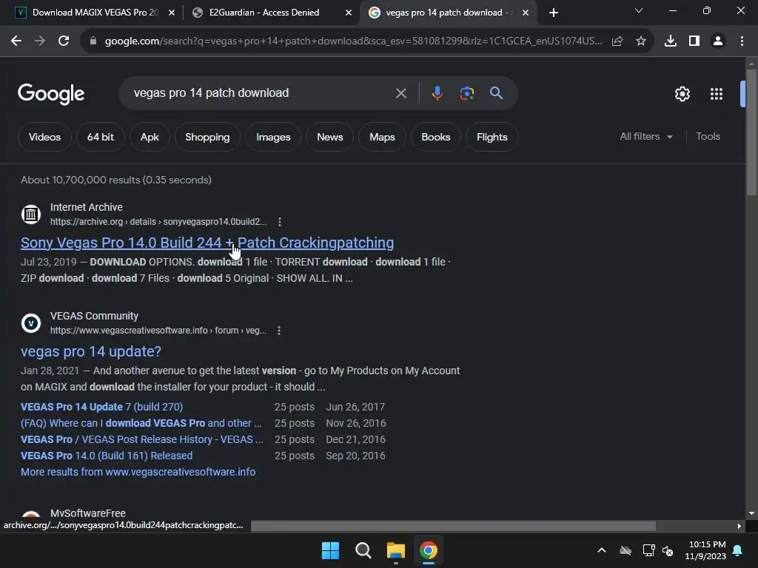The image size is (758, 568).
Task: Switch to E2Guardian Access Denied tab
Action: pyautogui.click(x=271, y=13)
